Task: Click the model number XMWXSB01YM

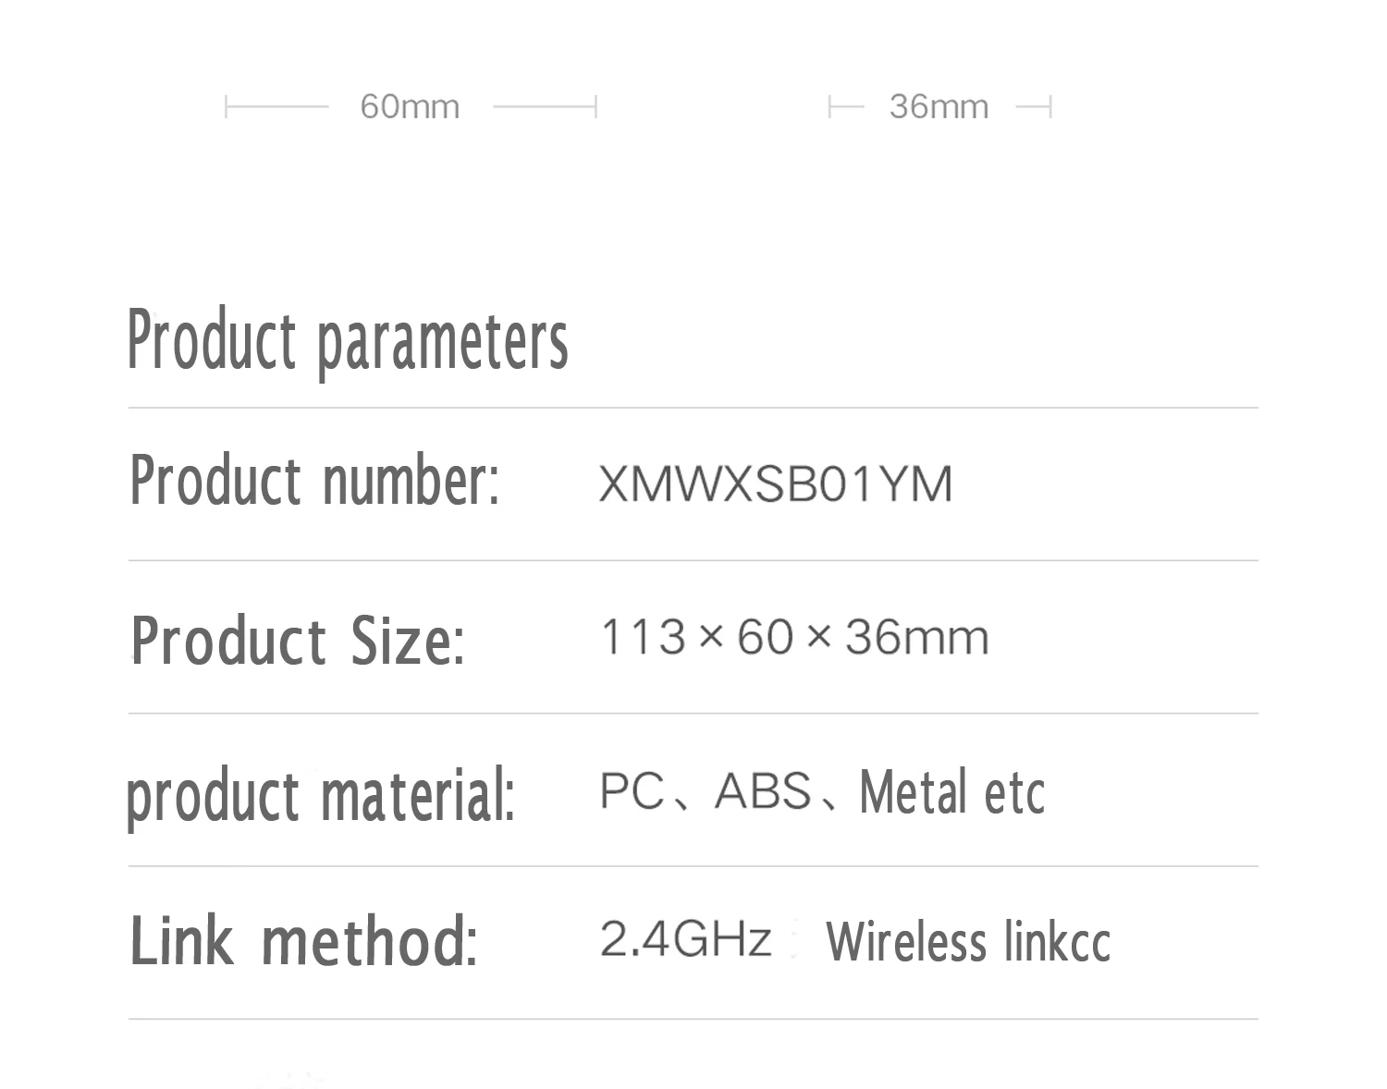Action: 775,483
